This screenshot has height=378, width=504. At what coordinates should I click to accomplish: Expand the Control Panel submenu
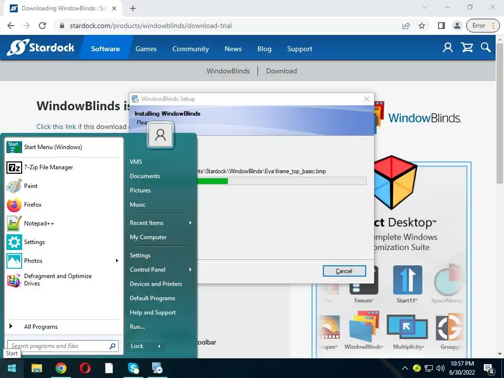pyautogui.click(x=190, y=269)
